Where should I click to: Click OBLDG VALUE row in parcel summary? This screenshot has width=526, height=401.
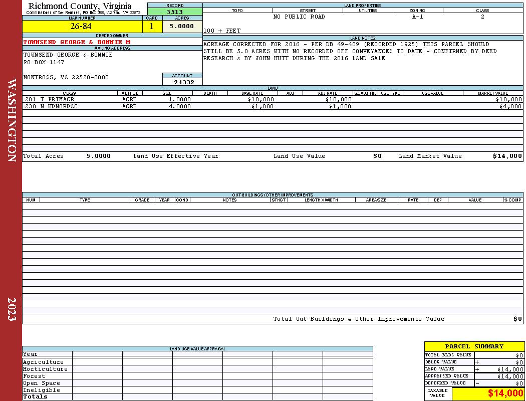click(474, 362)
